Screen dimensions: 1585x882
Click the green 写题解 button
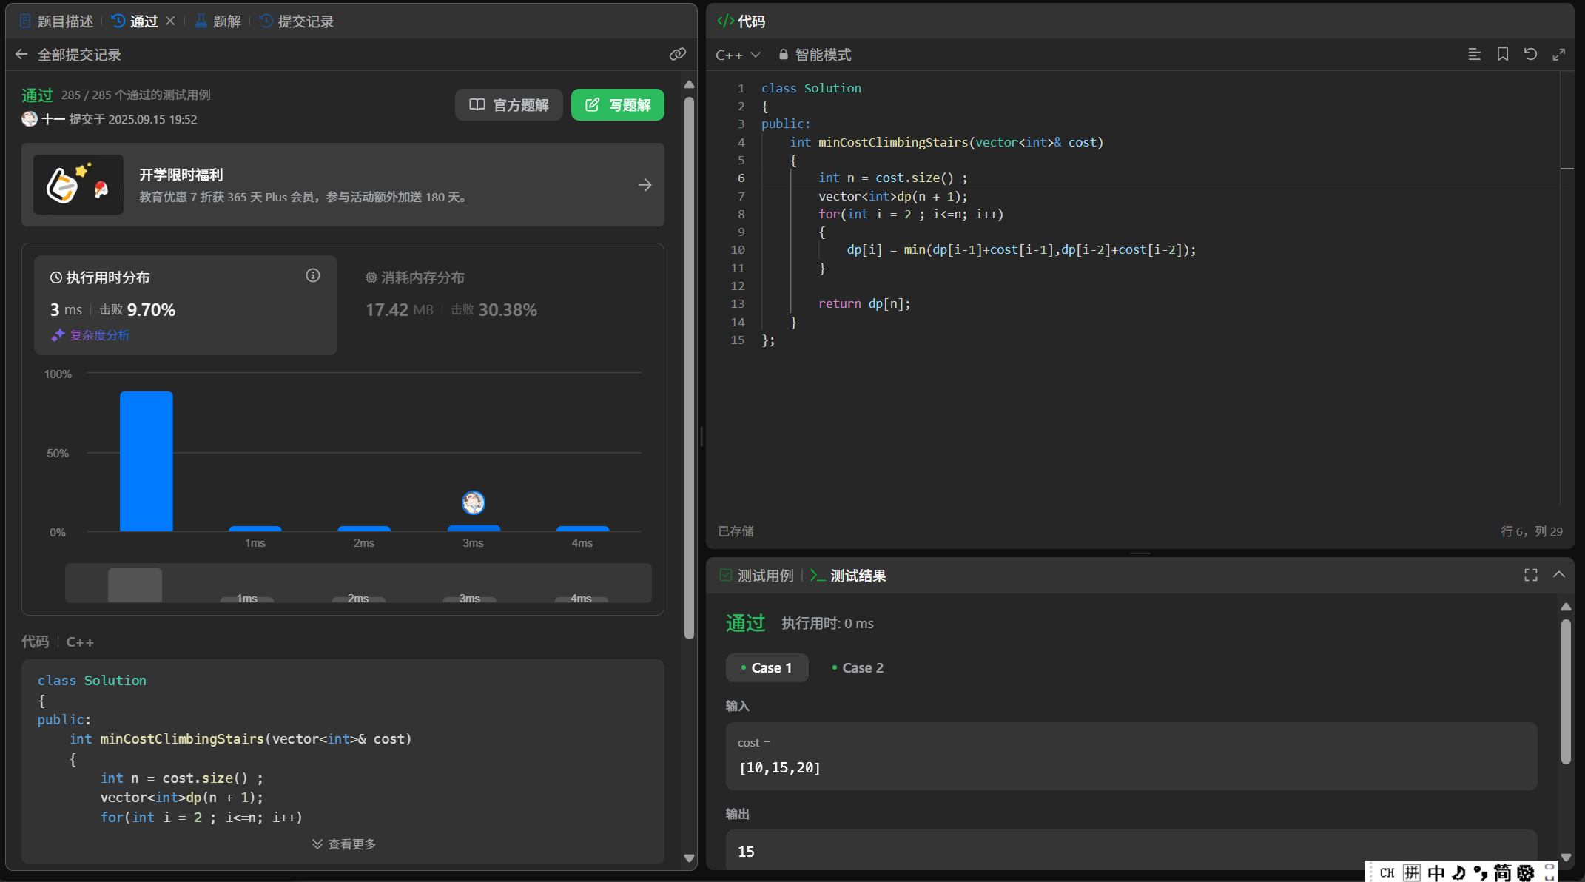(617, 105)
